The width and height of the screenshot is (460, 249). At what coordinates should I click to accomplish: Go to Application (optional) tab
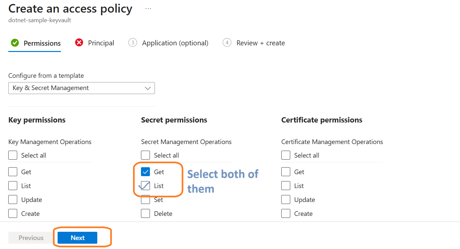point(175,43)
